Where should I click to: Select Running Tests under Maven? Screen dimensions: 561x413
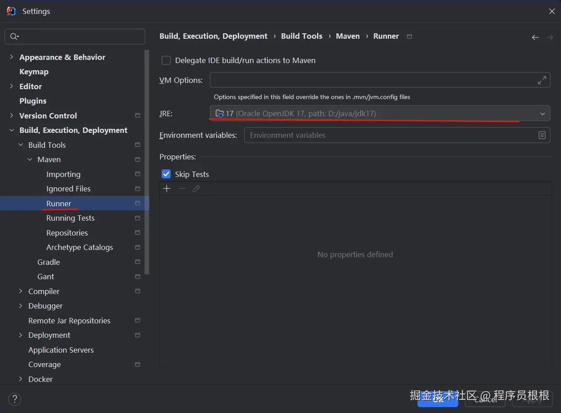70,218
